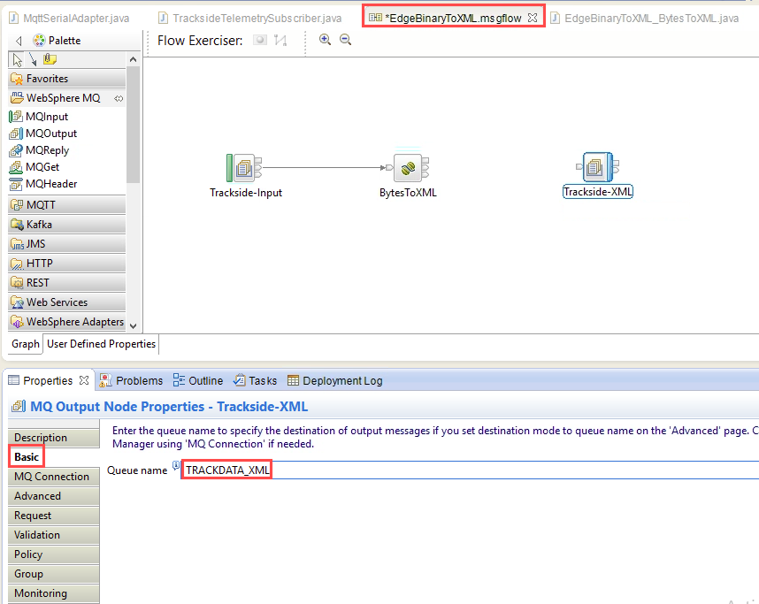Viewport: 759px width, 604px height.
Task: Expand the REST palette drawer
Action: coord(67,283)
